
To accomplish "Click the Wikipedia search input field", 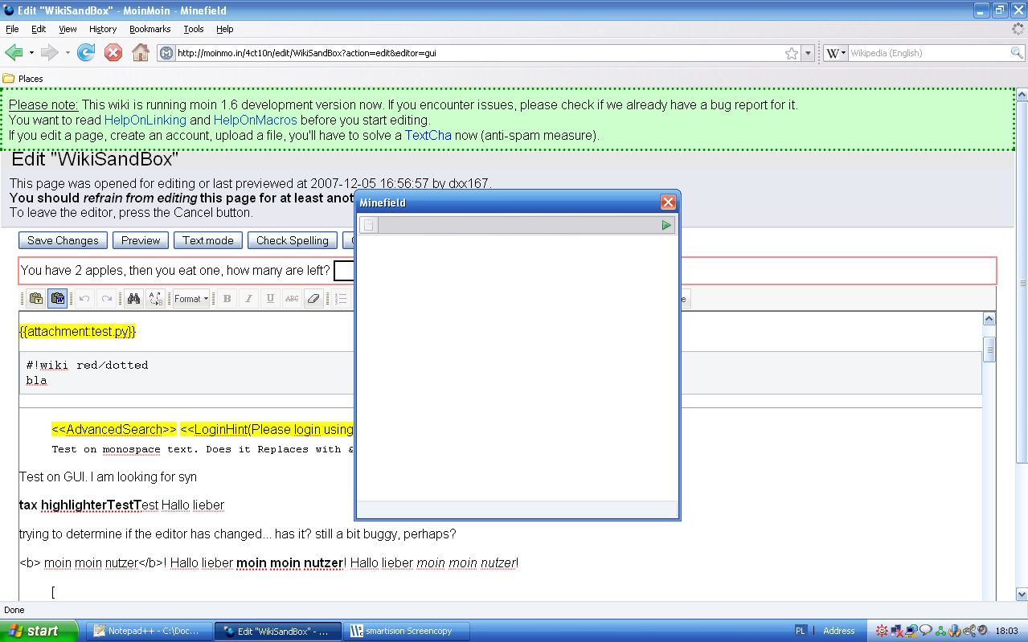I will (928, 53).
